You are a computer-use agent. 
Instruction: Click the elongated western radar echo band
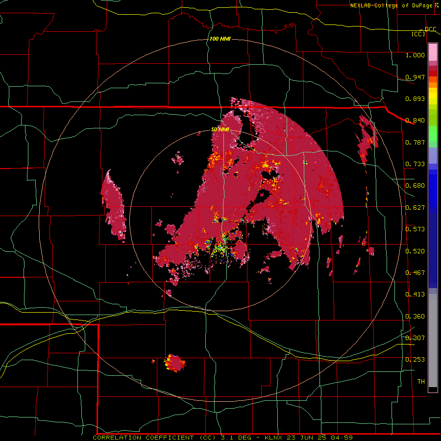[113, 205]
